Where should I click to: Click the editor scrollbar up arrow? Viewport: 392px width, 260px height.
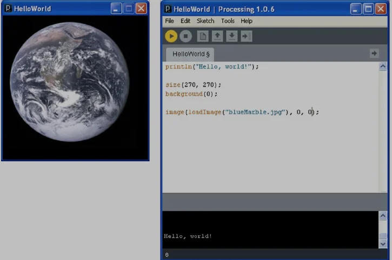383,66
